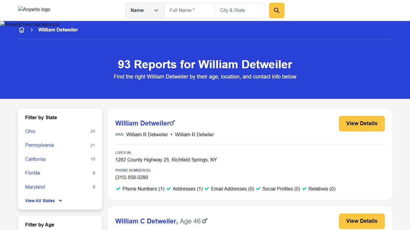The height and width of the screenshot is (230, 410).
Task: Expand View All States list
Action: coord(43,201)
